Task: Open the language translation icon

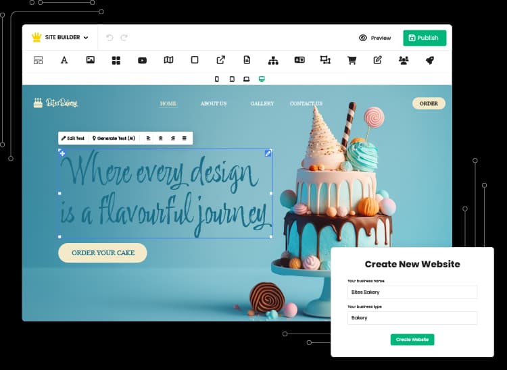Action: pyautogui.click(x=299, y=59)
